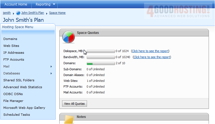Open the Bandwidth report link
The height and width of the screenshot is (124, 215).
[x=152, y=57]
